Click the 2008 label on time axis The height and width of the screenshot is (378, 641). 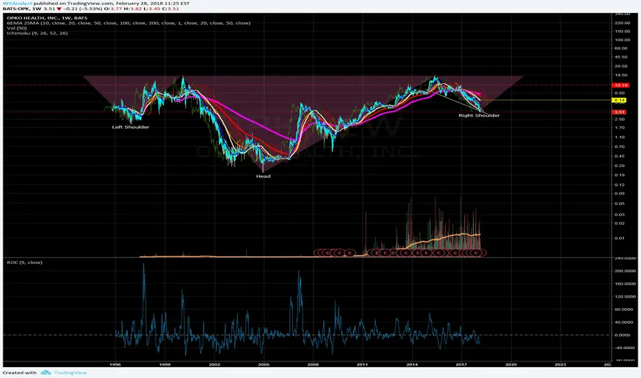pos(313,364)
